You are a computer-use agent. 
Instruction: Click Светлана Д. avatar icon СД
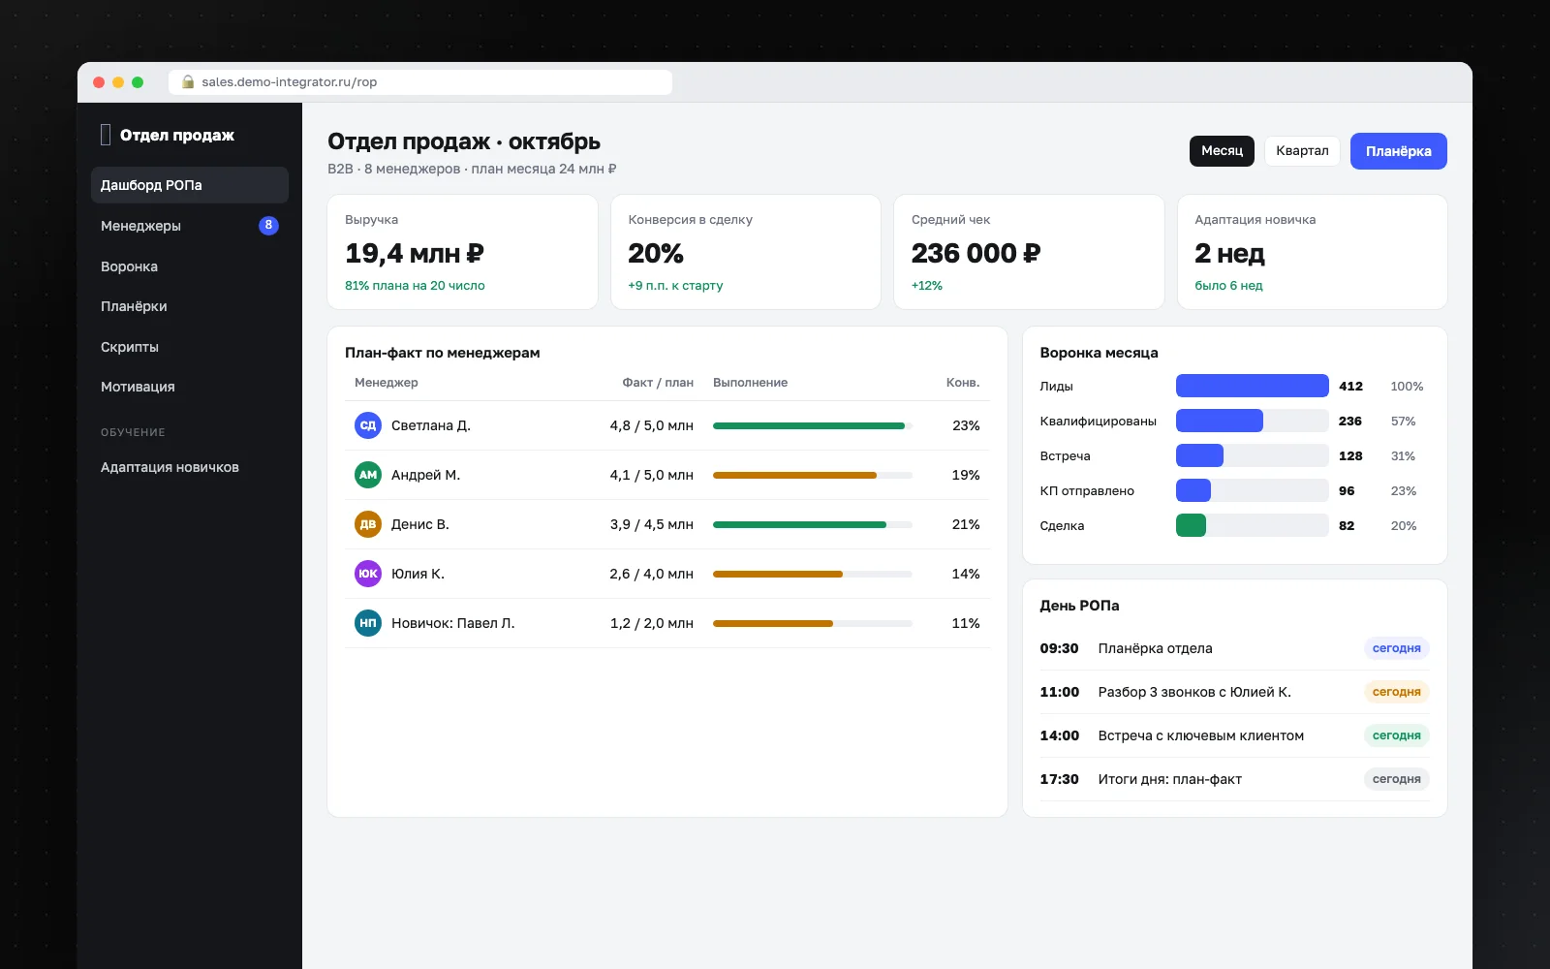368,425
